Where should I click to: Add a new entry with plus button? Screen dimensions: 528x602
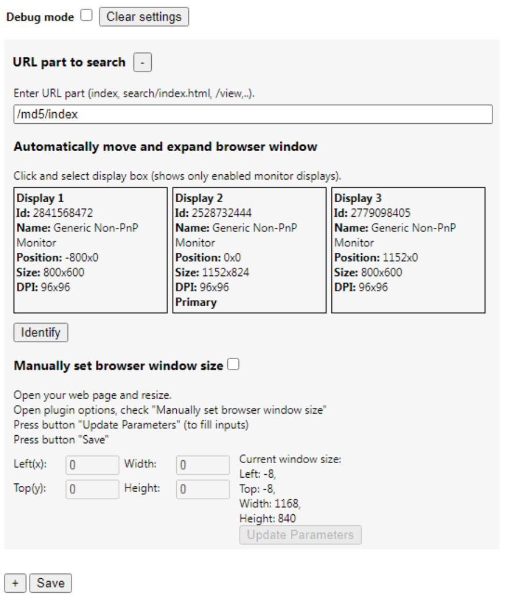pyautogui.click(x=15, y=583)
